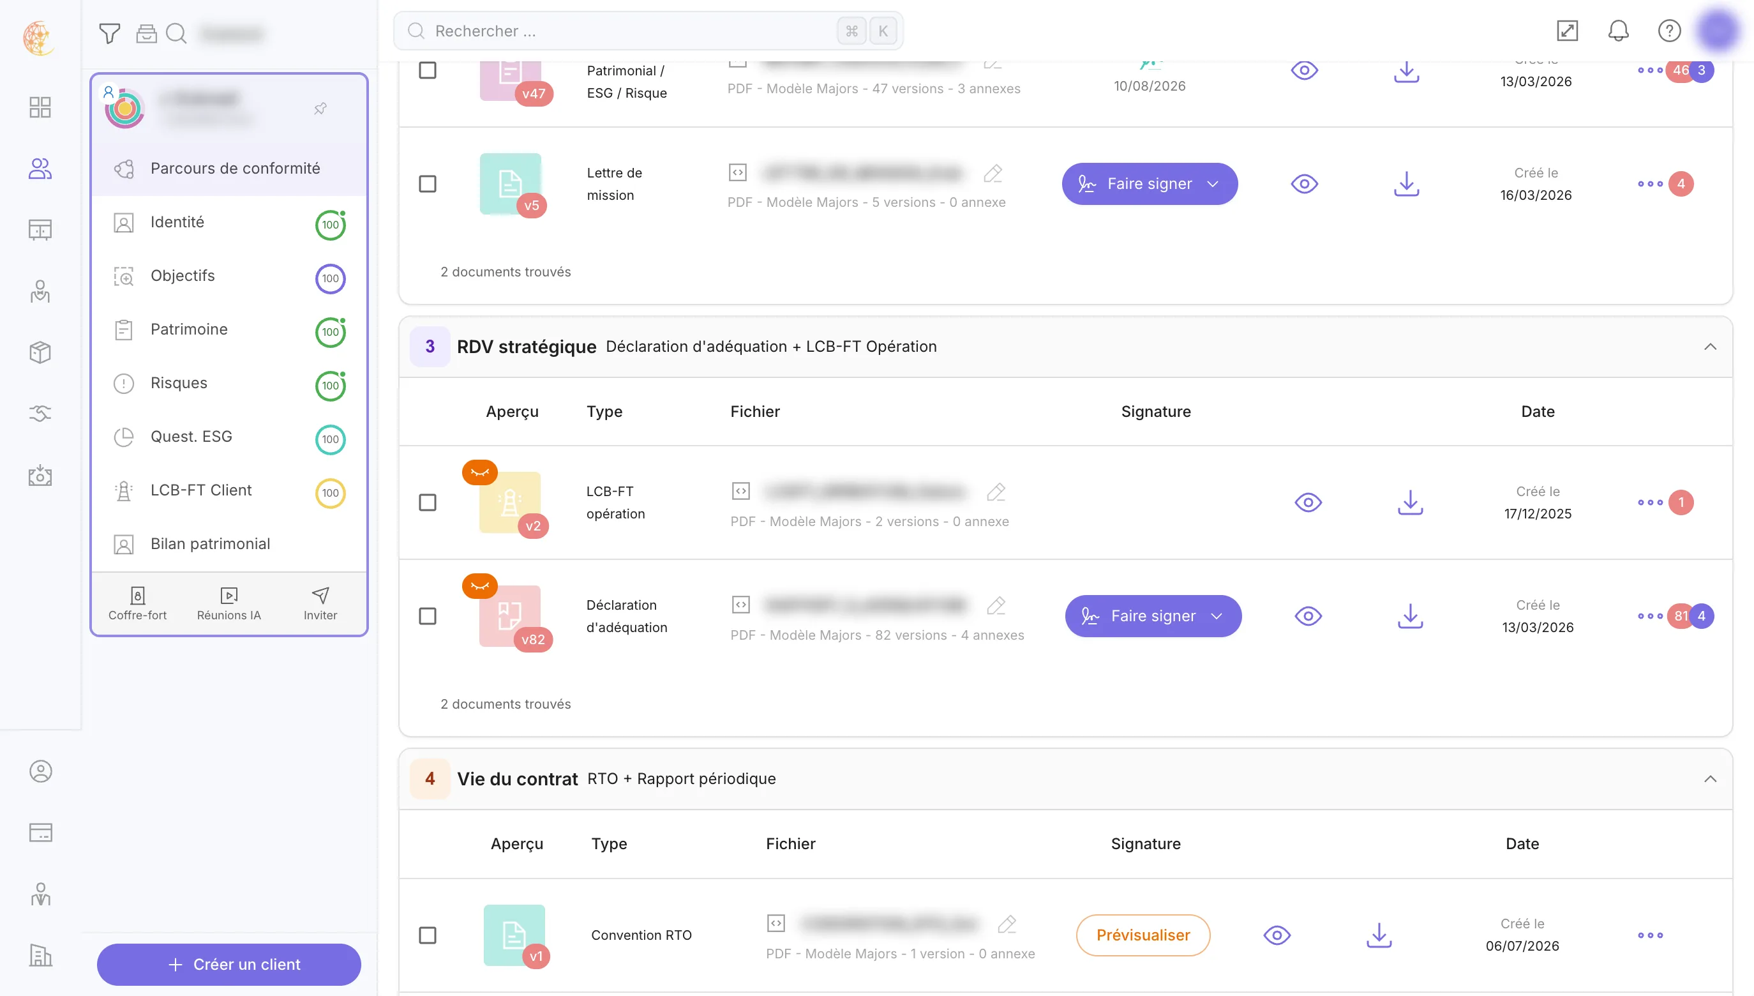
Task: Click the LCB-FT Client 100 progress ring
Action: click(x=330, y=493)
